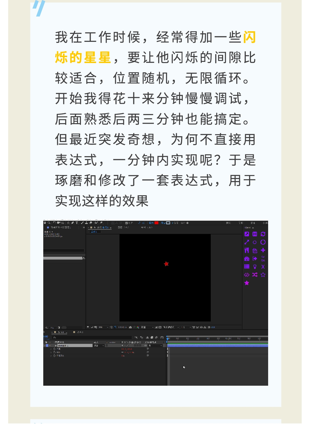Toggle the snapping checkbox in toolbar
Image resolution: width=327 pixels, height=424 pixels.
(x=127, y=223)
